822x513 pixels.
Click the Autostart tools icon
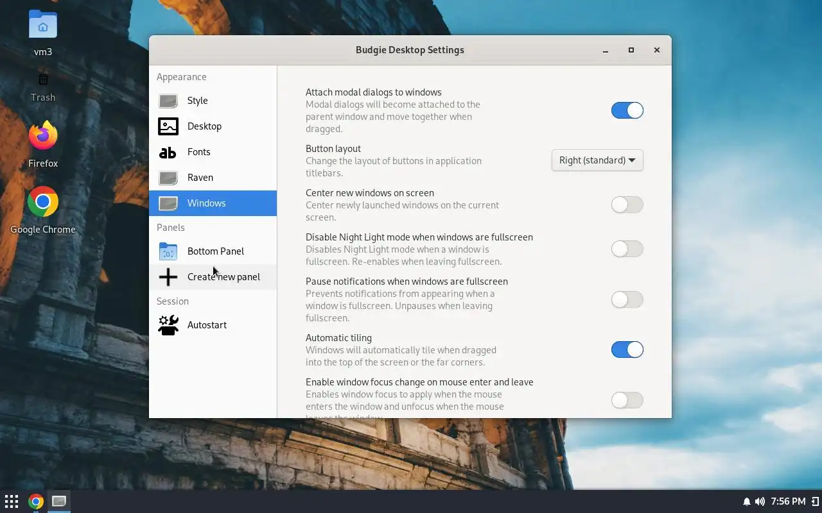click(x=168, y=325)
